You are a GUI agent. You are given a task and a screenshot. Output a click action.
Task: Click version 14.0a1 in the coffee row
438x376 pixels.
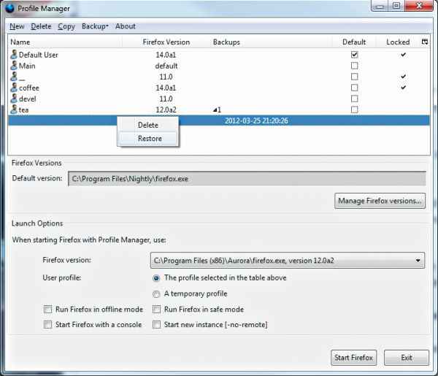pos(166,88)
